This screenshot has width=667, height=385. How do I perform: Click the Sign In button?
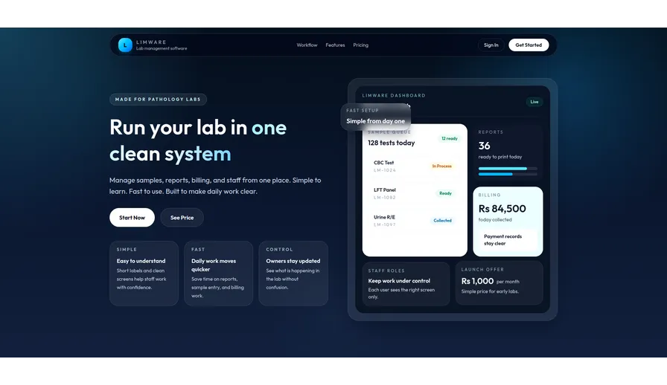[x=491, y=45]
